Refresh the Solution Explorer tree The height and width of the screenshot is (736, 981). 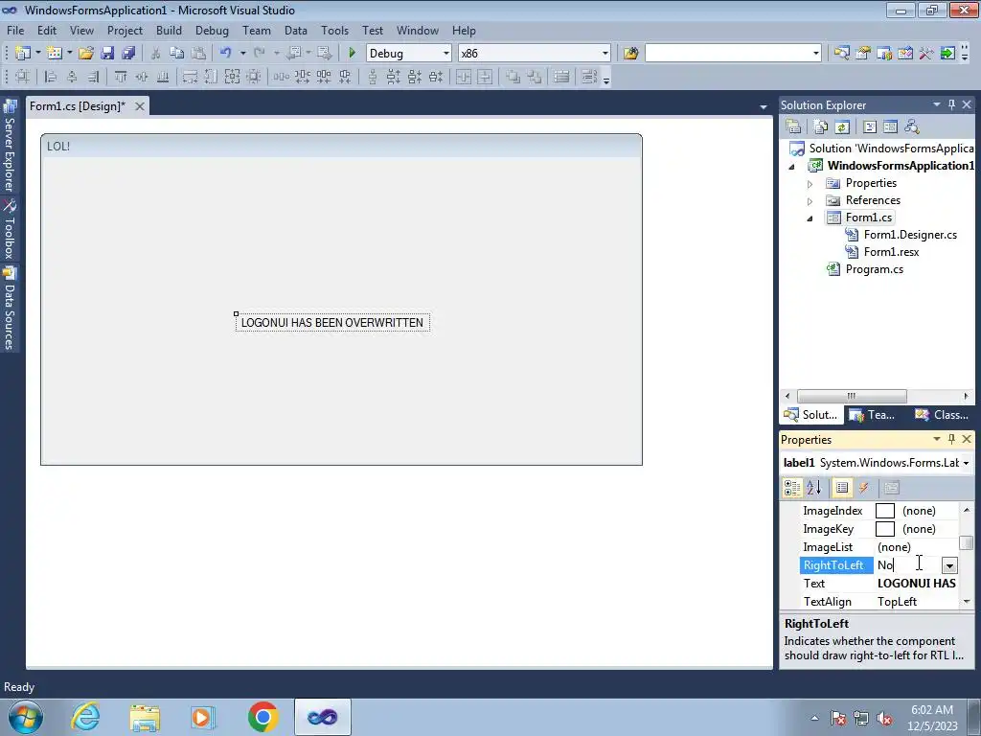pos(842,127)
